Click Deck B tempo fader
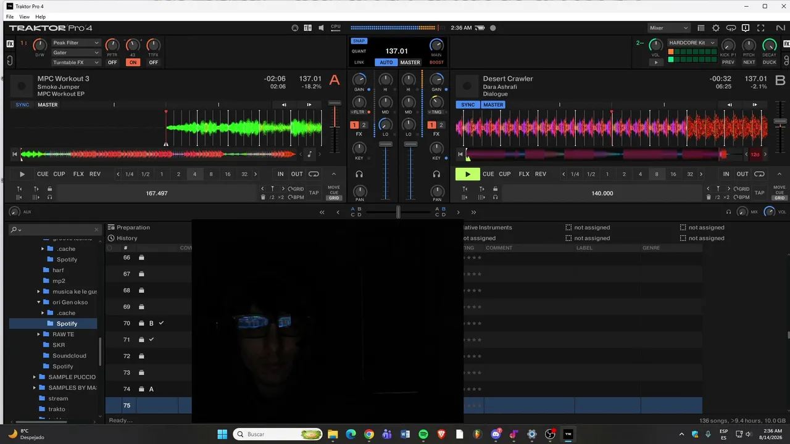Image resolution: width=790 pixels, height=444 pixels. click(x=780, y=120)
